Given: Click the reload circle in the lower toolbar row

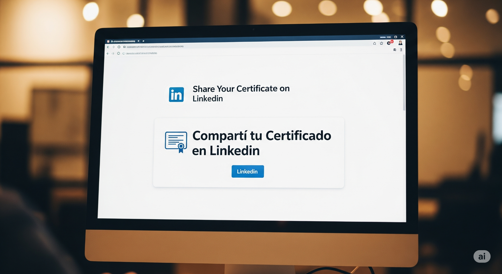Looking at the screenshot, I should (118, 53).
